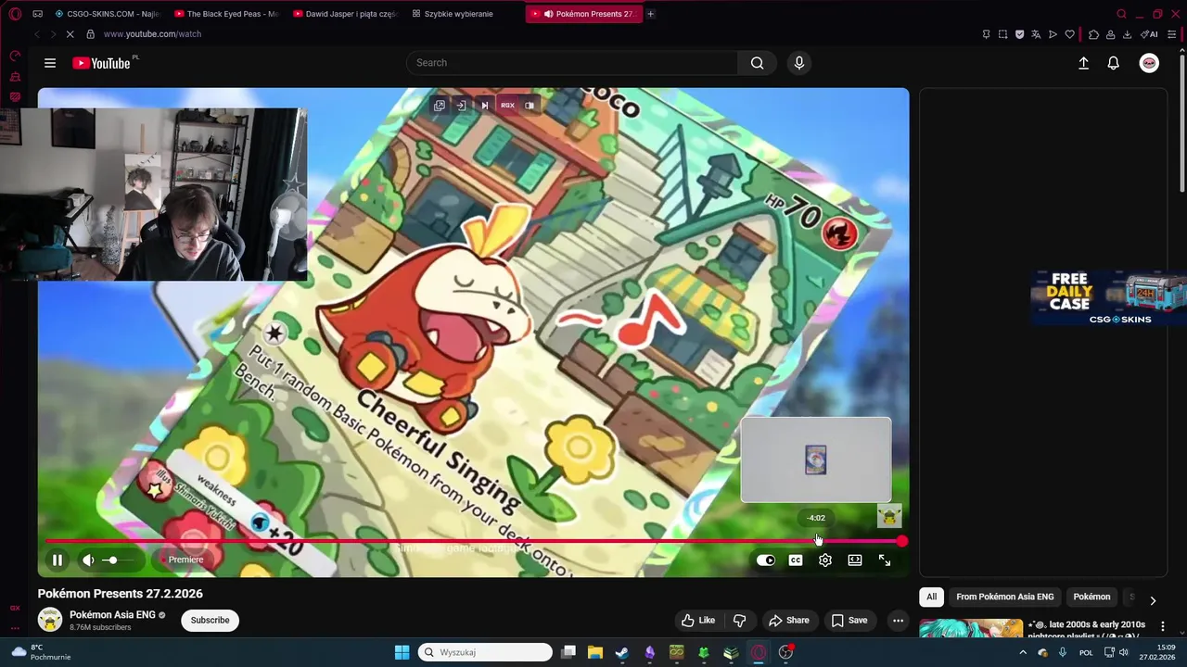Save the video to playlist
1187x667 pixels.
pyautogui.click(x=849, y=620)
